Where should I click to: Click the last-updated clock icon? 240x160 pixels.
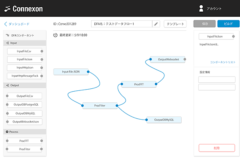tap(55, 35)
